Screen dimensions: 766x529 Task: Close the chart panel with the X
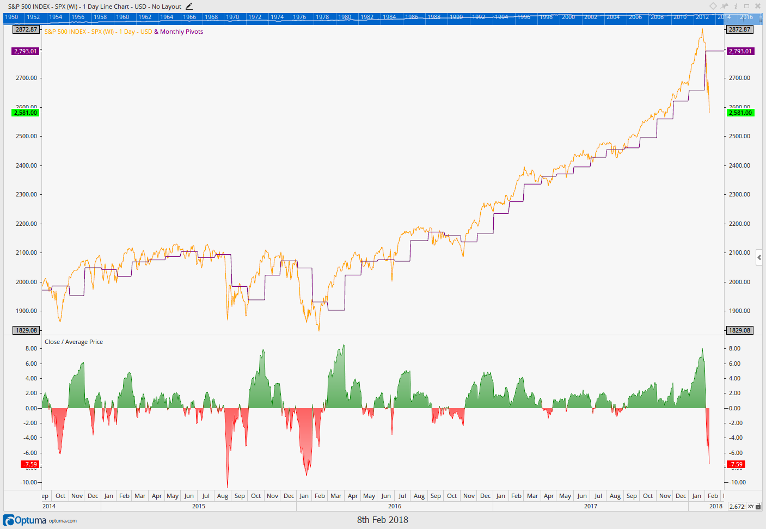point(758,7)
